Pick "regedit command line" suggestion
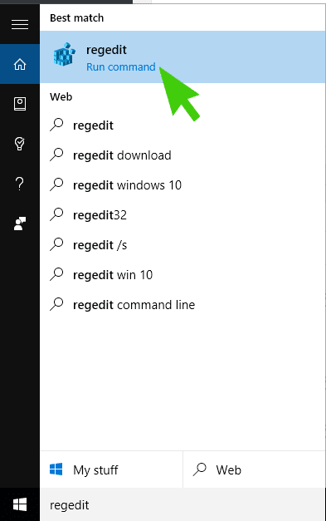 182,305
